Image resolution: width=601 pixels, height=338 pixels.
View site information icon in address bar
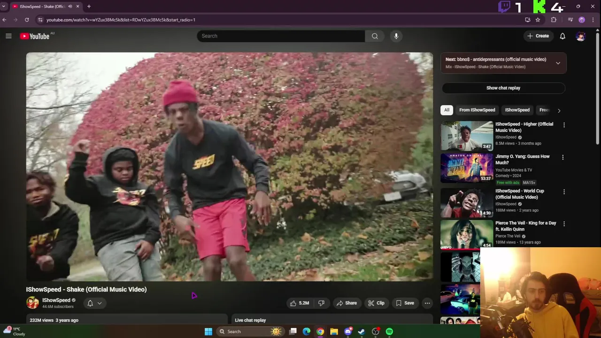[40, 20]
